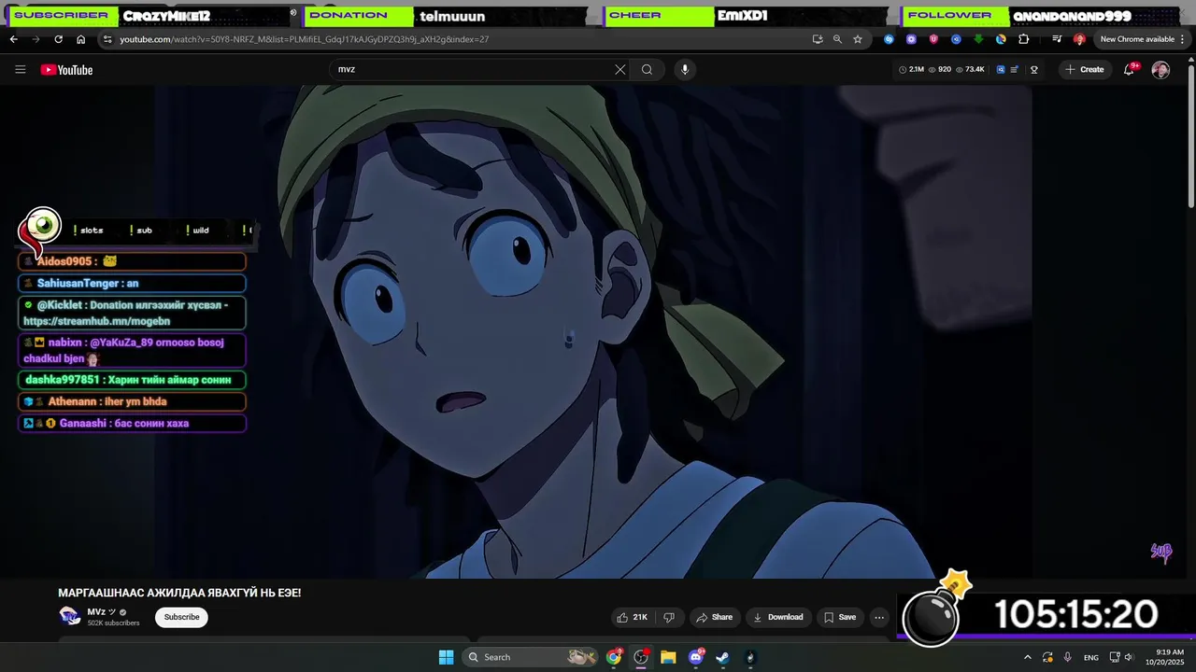Show hidden system tray icons
This screenshot has width=1196, height=672.
pos(1028,657)
